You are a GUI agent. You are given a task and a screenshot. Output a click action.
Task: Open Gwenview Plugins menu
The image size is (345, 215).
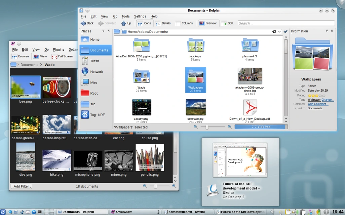59,50
